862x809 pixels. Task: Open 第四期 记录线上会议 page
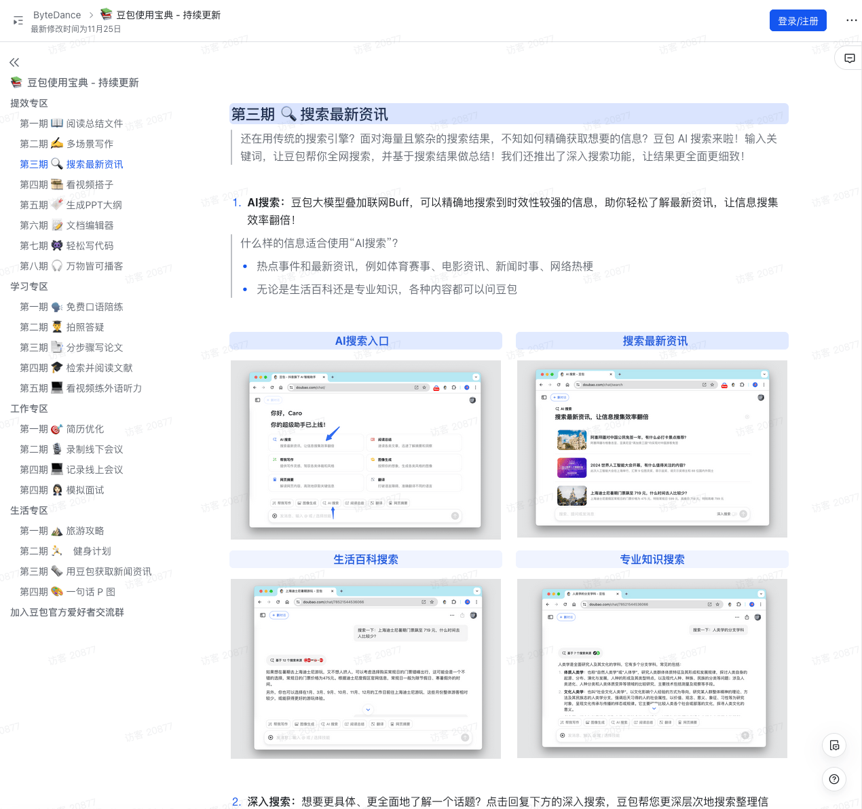pyautogui.click(x=71, y=470)
